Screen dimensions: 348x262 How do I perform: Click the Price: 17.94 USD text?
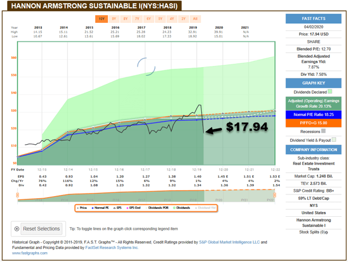(x=314, y=34)
